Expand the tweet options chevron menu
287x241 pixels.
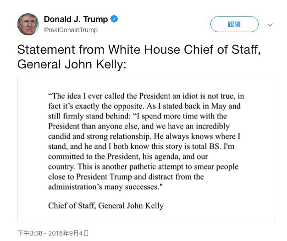[x=270, y=25]
